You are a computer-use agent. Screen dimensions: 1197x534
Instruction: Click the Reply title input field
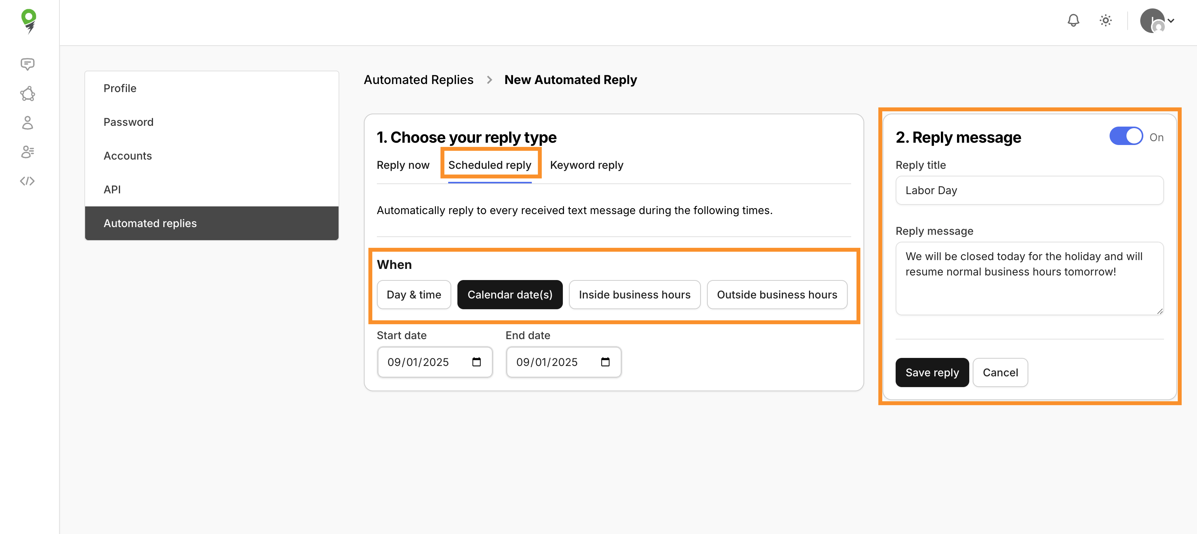1029,191
